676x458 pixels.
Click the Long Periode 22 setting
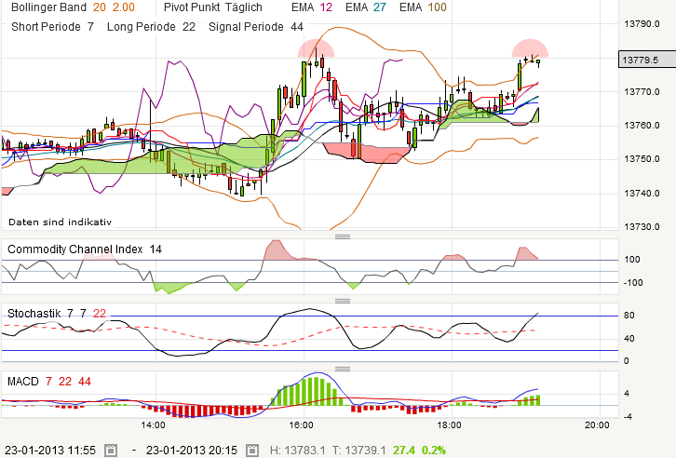click(x=151, y=27)
